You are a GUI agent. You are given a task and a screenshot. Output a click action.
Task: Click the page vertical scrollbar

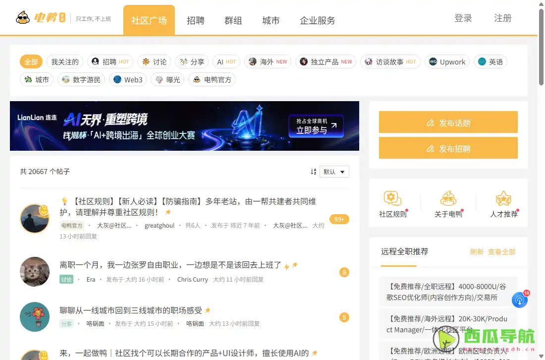tap(541, 47)
